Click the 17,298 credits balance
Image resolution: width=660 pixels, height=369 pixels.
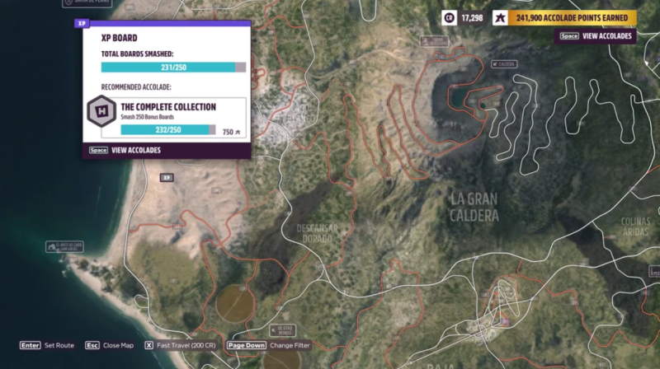click(472, 18)
